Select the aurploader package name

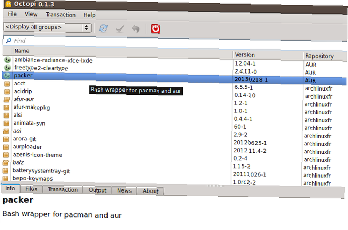click(27, 147)
